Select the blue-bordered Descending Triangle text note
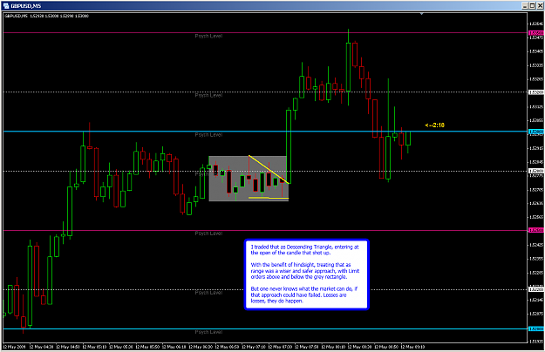Screen dimensions: 545x352 pyautogui.click(x=306, y=274)
